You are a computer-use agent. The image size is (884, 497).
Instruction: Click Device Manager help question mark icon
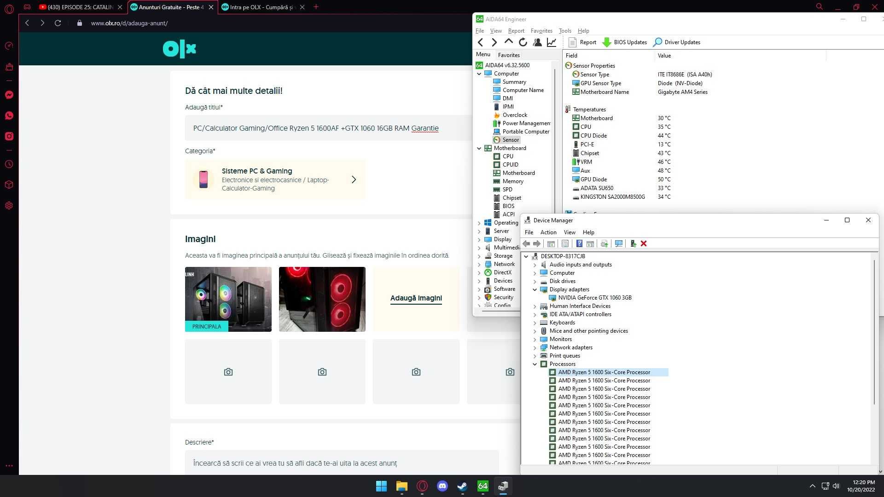pos(579,244)
